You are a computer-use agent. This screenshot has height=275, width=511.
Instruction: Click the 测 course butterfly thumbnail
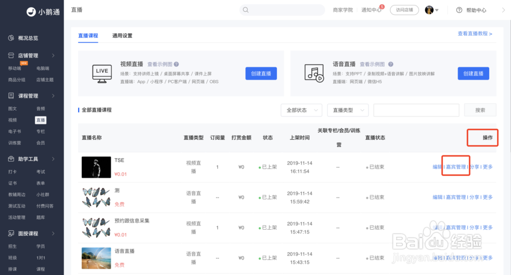[x=96, y=197]
